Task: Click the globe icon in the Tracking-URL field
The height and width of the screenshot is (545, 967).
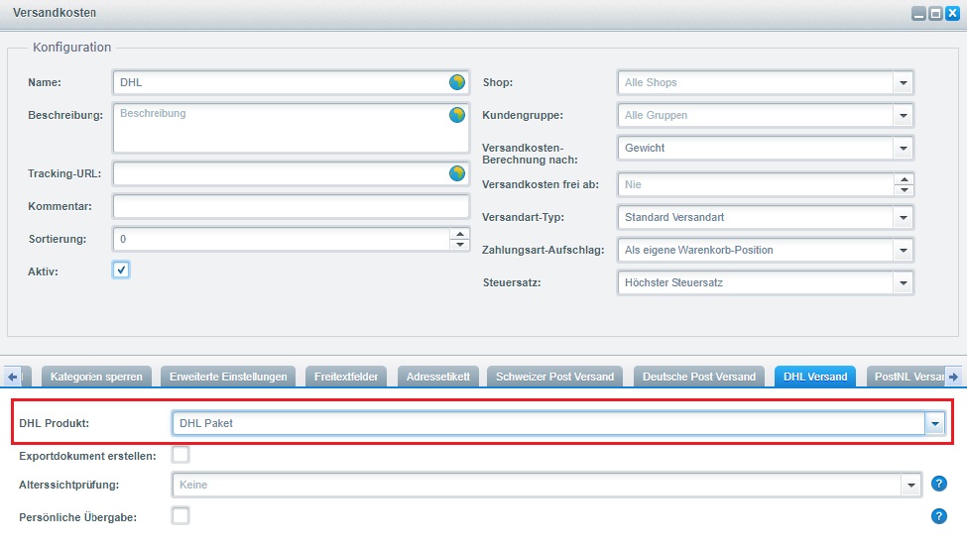Action: click(x=457, y=173)
